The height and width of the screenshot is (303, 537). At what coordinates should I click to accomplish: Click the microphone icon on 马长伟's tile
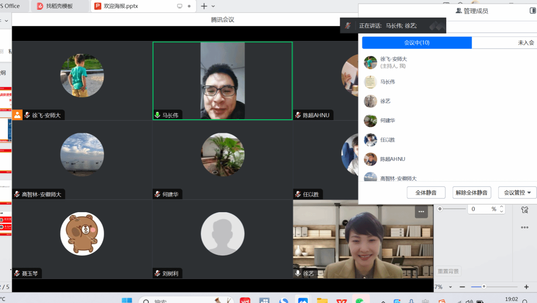point(157,115)
